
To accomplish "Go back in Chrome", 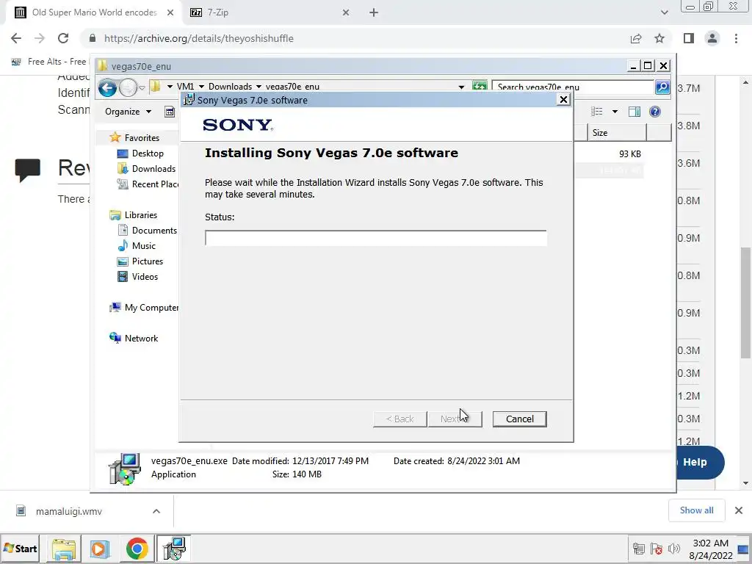I will (x=16, y=38).
